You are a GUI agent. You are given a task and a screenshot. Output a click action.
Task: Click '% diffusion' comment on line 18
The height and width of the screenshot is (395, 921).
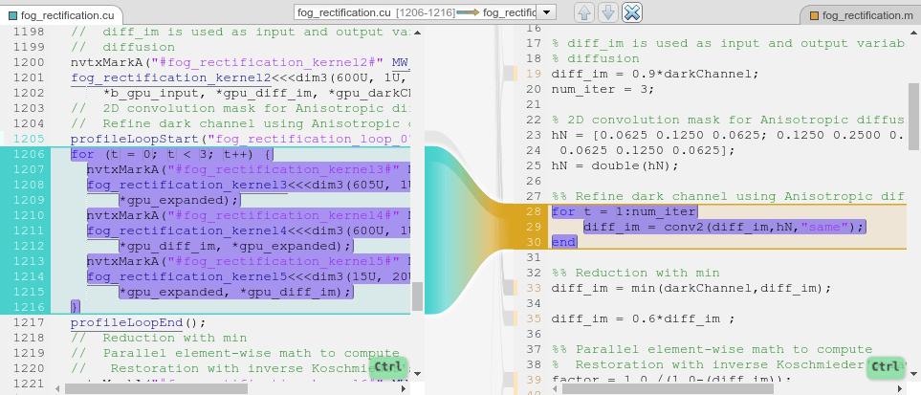coord(595,58)
